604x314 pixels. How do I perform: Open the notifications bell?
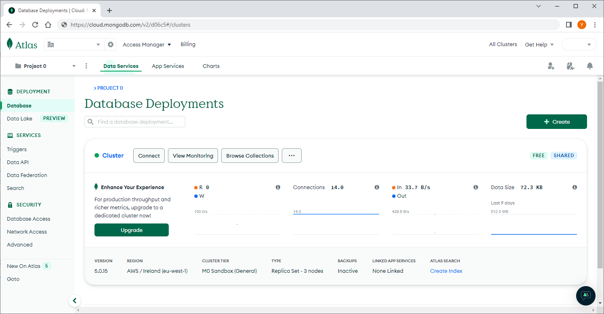click(x=590, y=65)
